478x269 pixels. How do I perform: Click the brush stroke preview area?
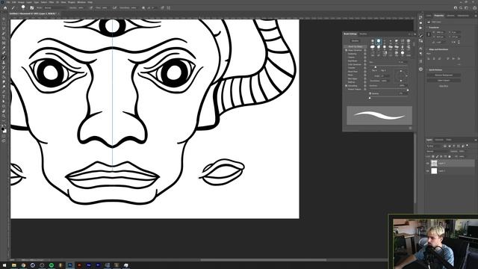379,115
